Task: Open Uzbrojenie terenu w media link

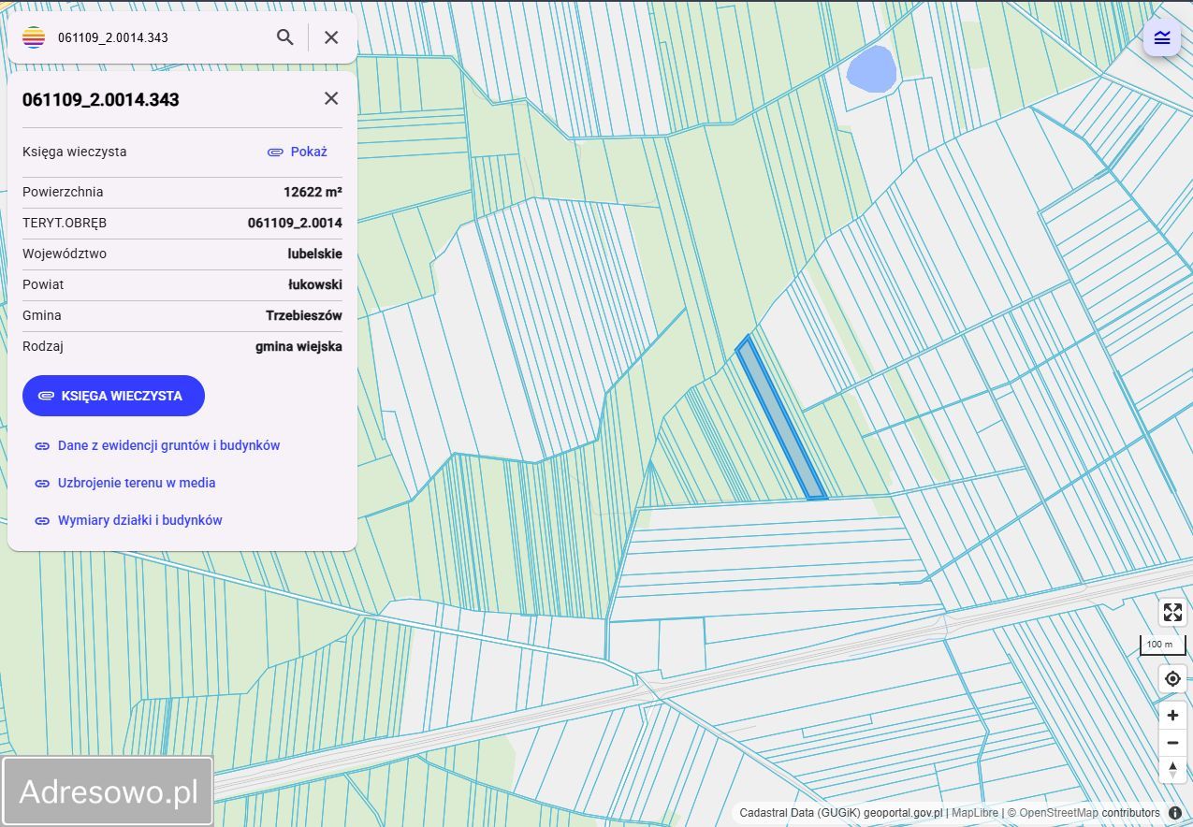Action: pyautogui.click(x=137, y=483)
